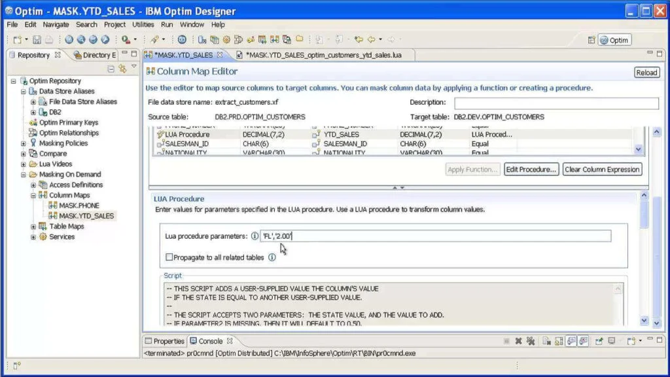Screen dimensions: 670x377
Task: Open the Repository view menu dropdown
Action: pyautogui.click(x=134, y=67)
